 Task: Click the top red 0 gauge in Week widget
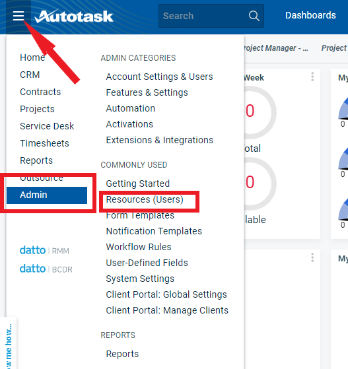pyautogui.click(x=250, y=111)
